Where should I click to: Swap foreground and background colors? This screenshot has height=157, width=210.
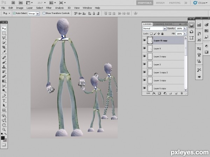[6, 134]
